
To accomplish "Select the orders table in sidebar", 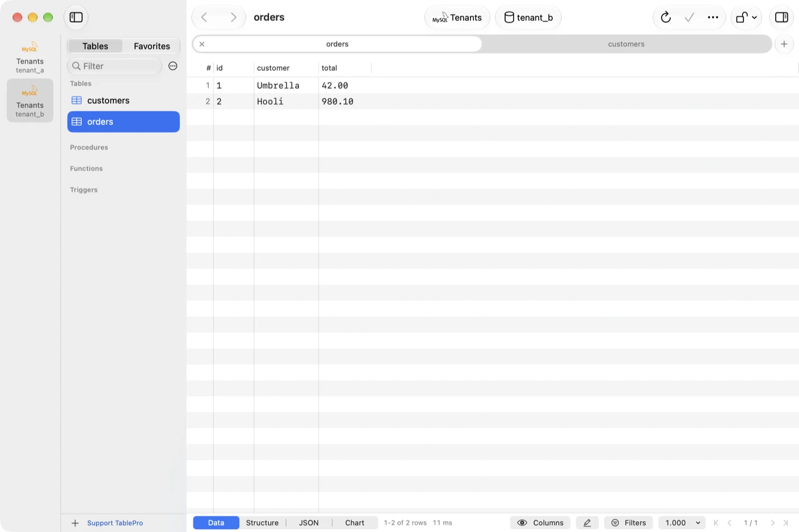I will pyautogui.click(x=124, y=122).
